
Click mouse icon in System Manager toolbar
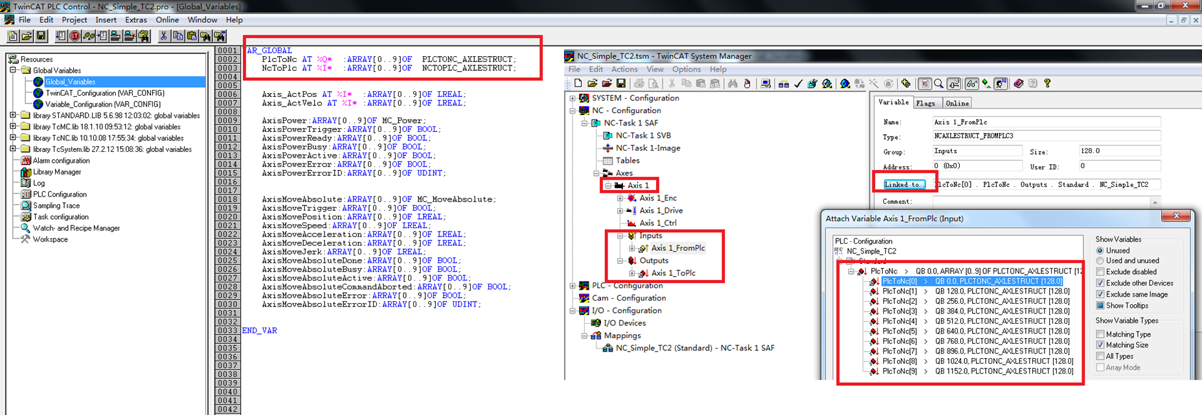point(747,83)
